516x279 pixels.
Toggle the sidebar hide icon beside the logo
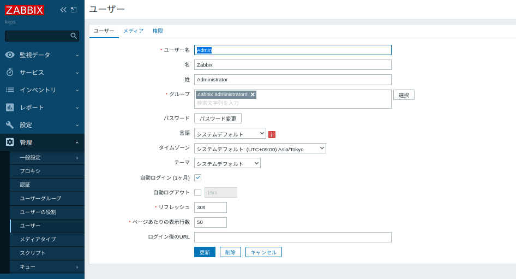tap(74, 10)
